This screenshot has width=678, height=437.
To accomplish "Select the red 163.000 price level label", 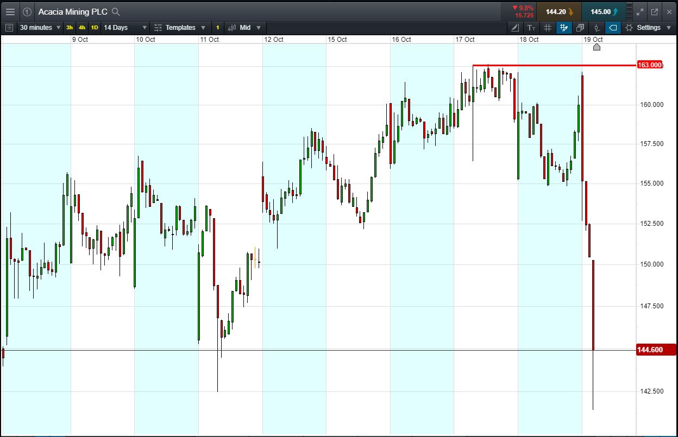I will [649, 65].
